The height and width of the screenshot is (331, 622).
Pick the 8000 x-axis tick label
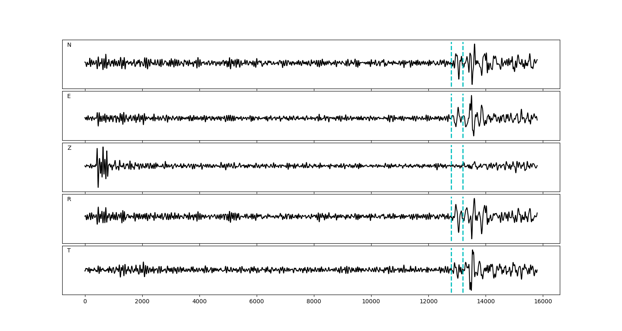[314, 302]
